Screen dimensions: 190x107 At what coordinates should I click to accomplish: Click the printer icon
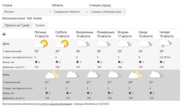point(4,34)
